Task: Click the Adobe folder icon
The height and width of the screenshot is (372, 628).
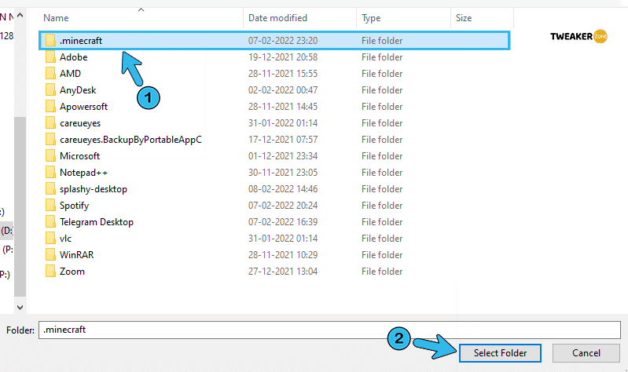Action: pos(50,57)
